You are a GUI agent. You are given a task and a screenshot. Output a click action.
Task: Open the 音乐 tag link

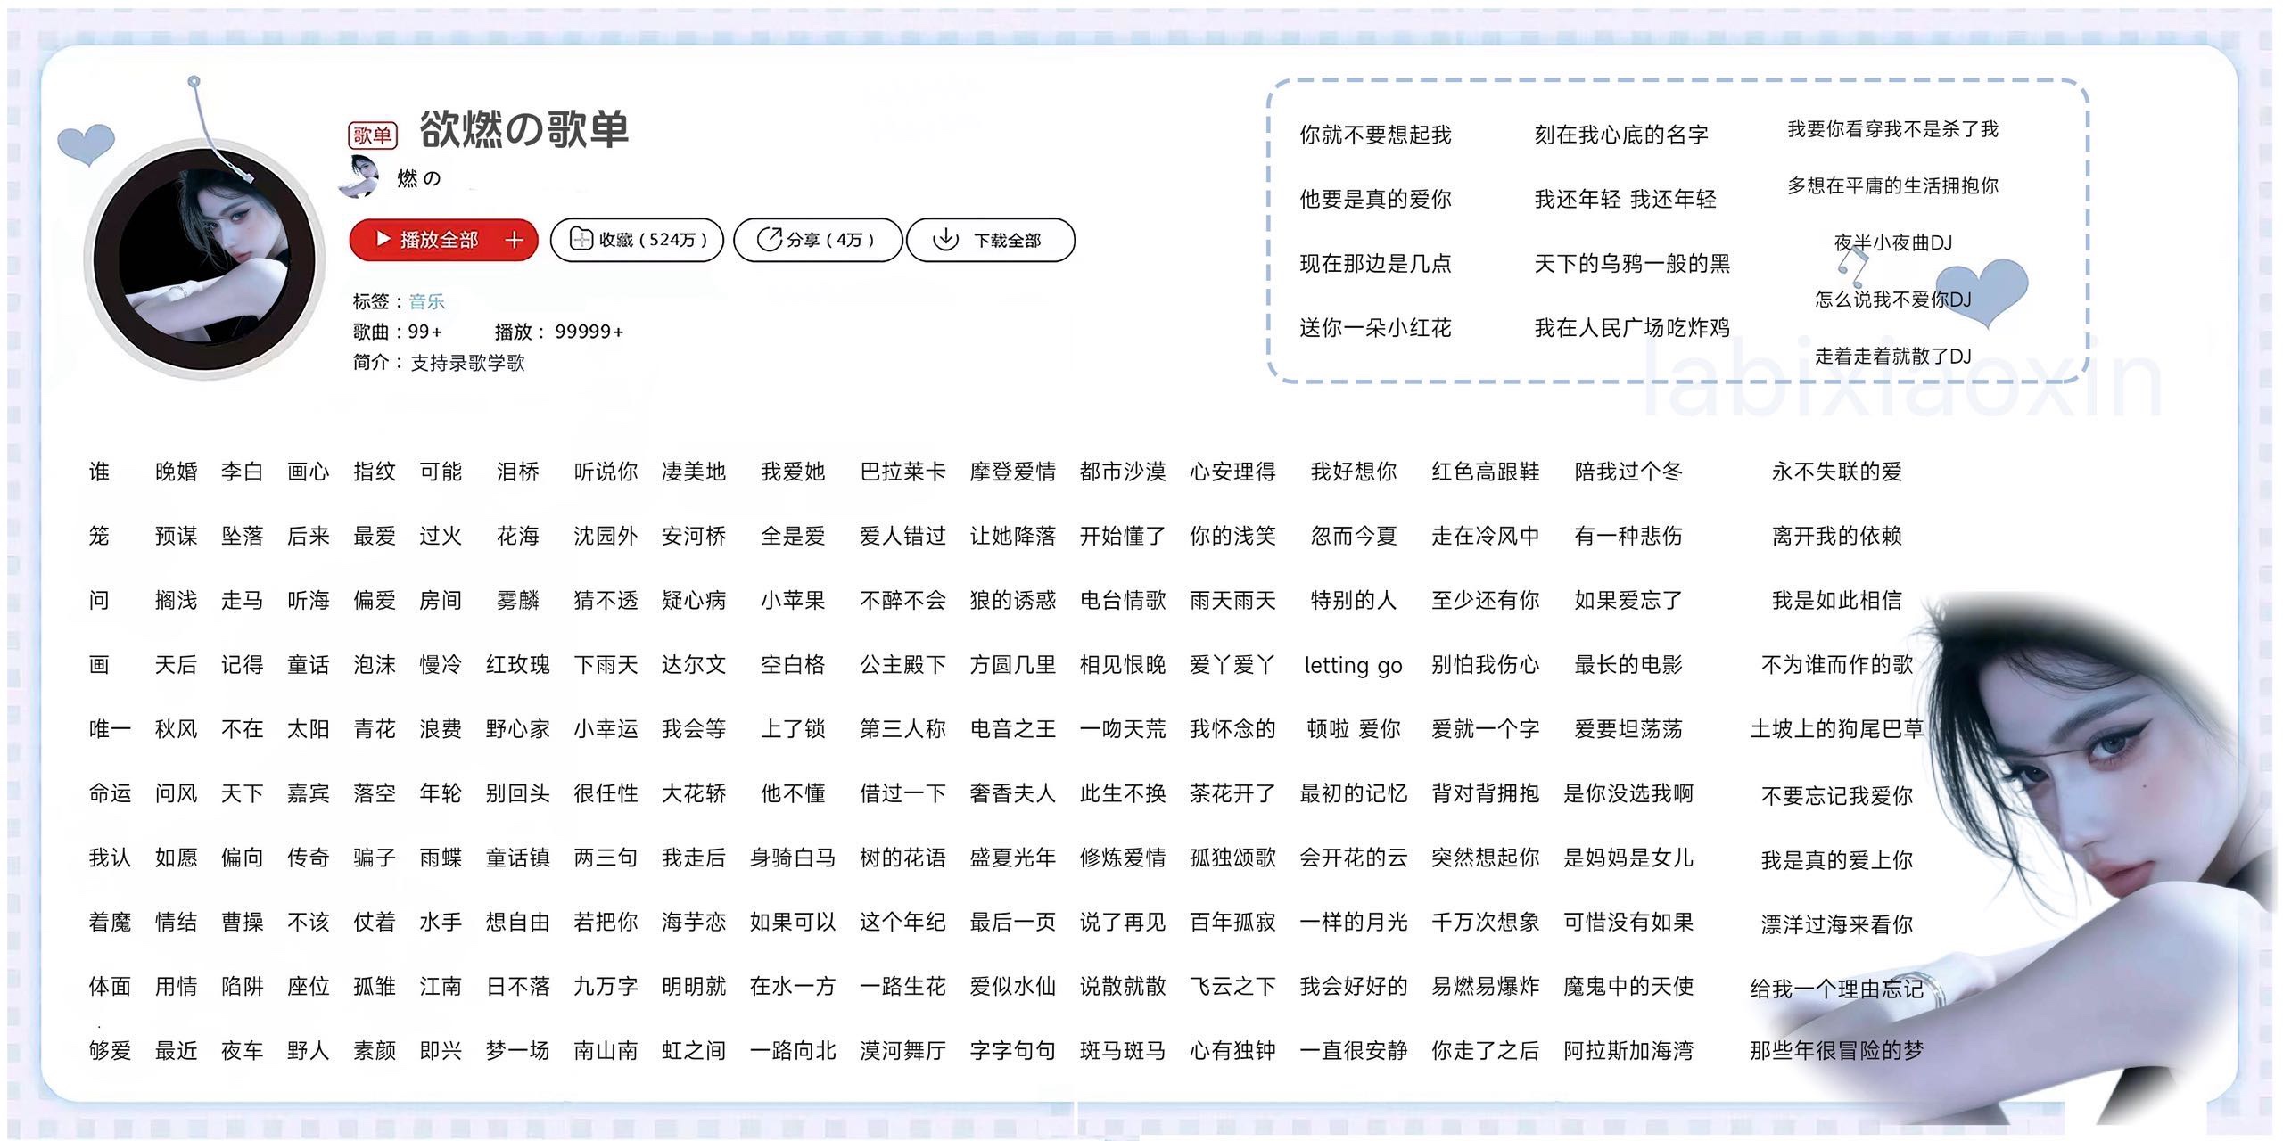pos(426,301)
